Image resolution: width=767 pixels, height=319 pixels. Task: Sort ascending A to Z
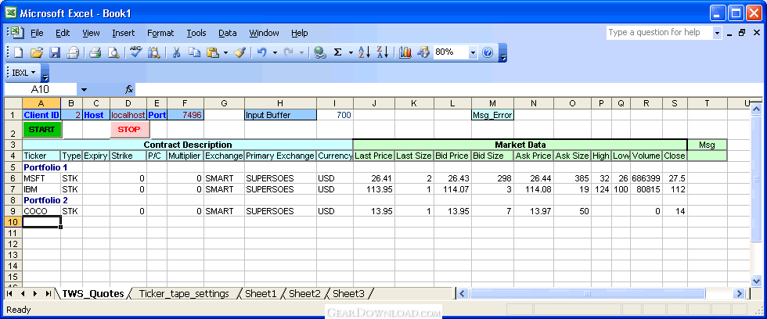coord(365,52)
